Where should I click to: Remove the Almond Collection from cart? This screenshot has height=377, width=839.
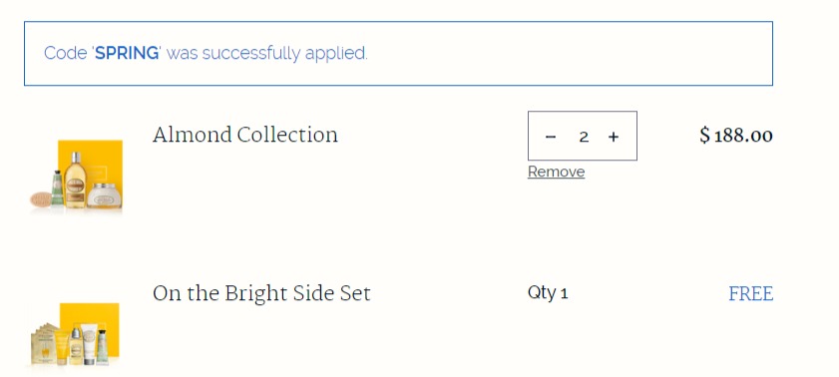pos(556,172)
